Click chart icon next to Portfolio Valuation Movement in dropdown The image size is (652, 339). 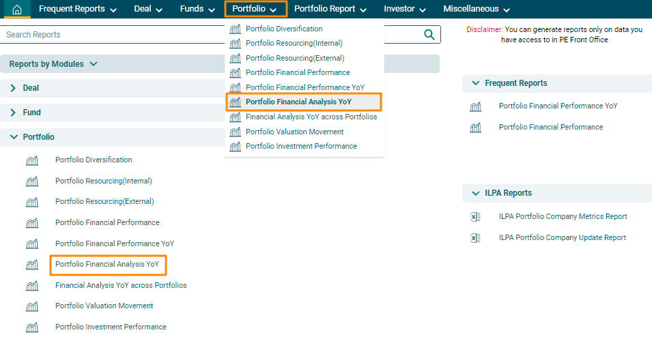coord(235,132)
